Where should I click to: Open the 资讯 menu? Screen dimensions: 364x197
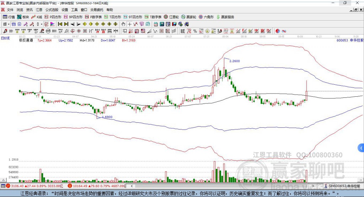coord(29,10)
